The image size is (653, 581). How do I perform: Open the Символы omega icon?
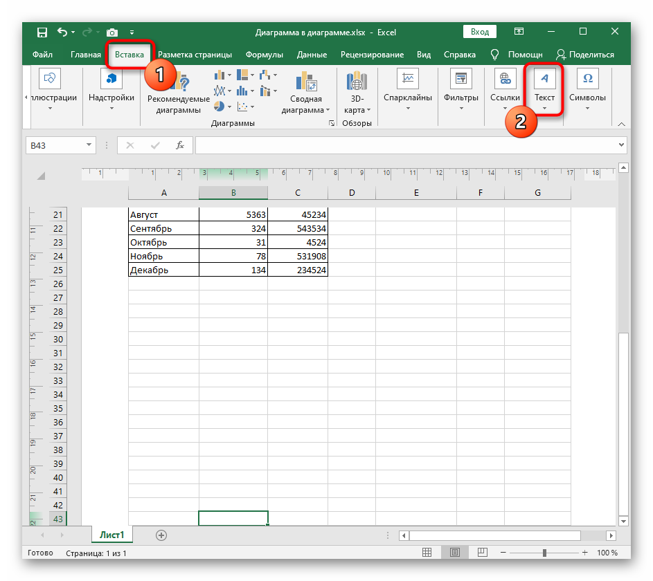[x=587, y=80]
